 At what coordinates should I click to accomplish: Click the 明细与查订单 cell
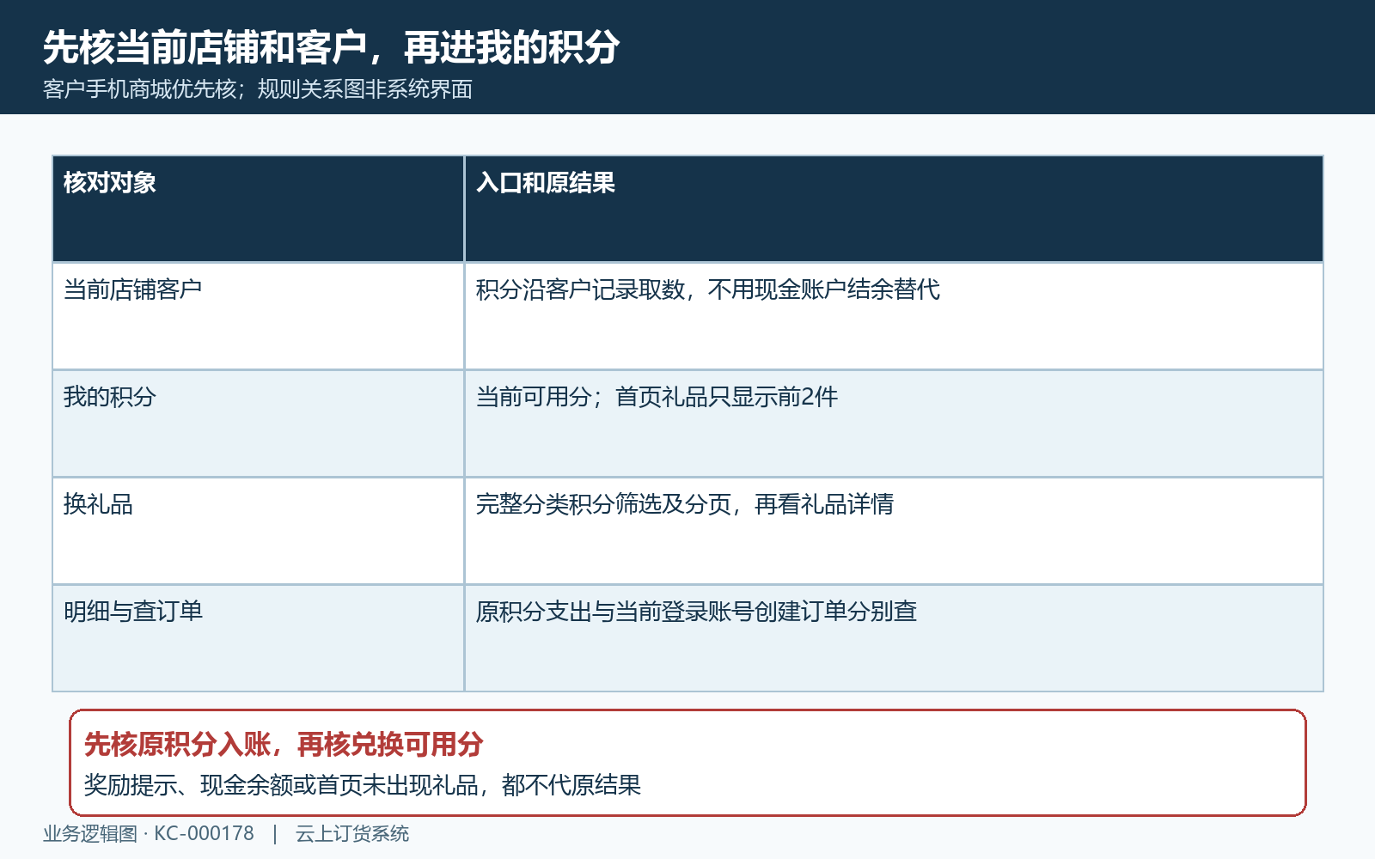click(x=259, y=638)
